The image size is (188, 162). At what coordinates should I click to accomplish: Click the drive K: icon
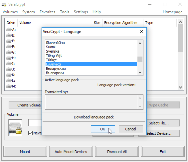[x=9, y=75]
